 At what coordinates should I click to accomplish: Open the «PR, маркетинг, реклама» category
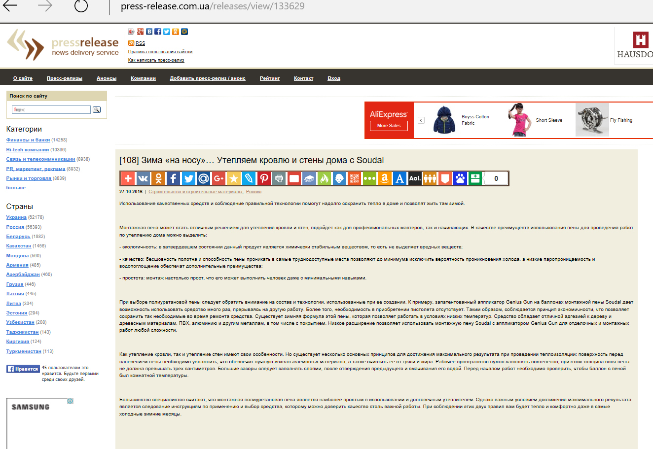tap(36, 169)
